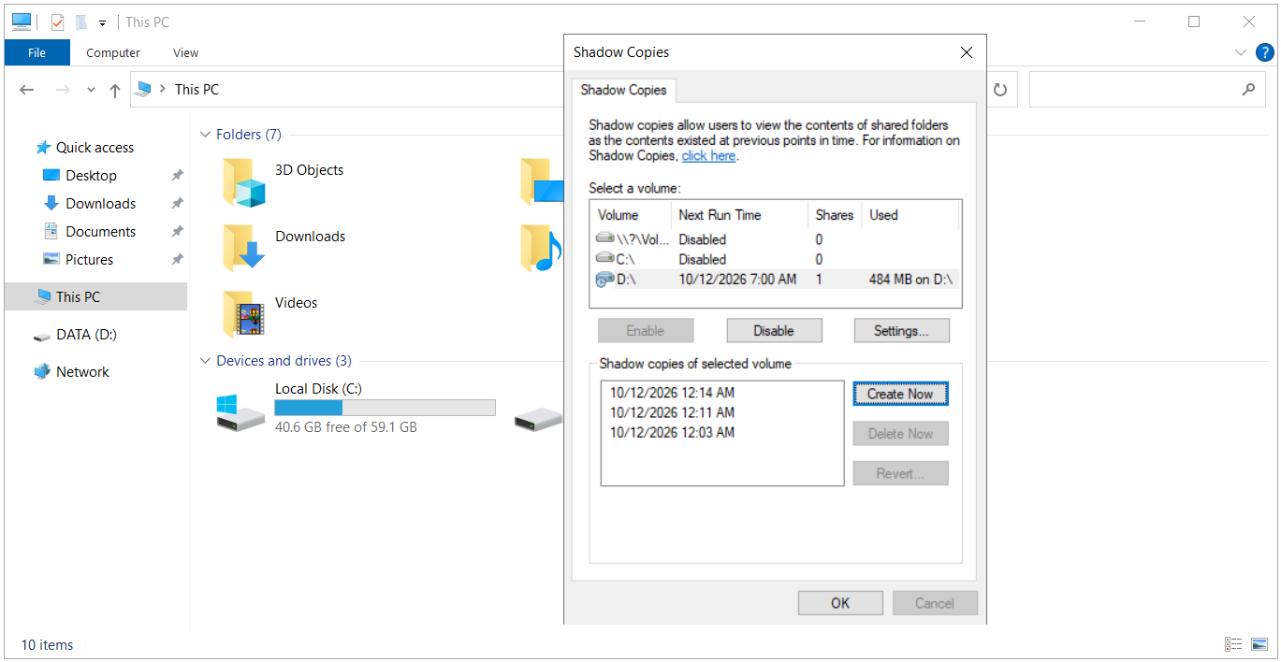Click the Used column header

(x=910, y=215)
